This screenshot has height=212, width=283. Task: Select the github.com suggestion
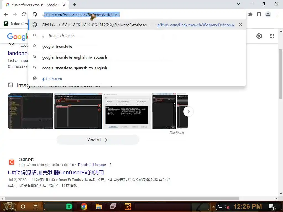click(x=137, y=79)
